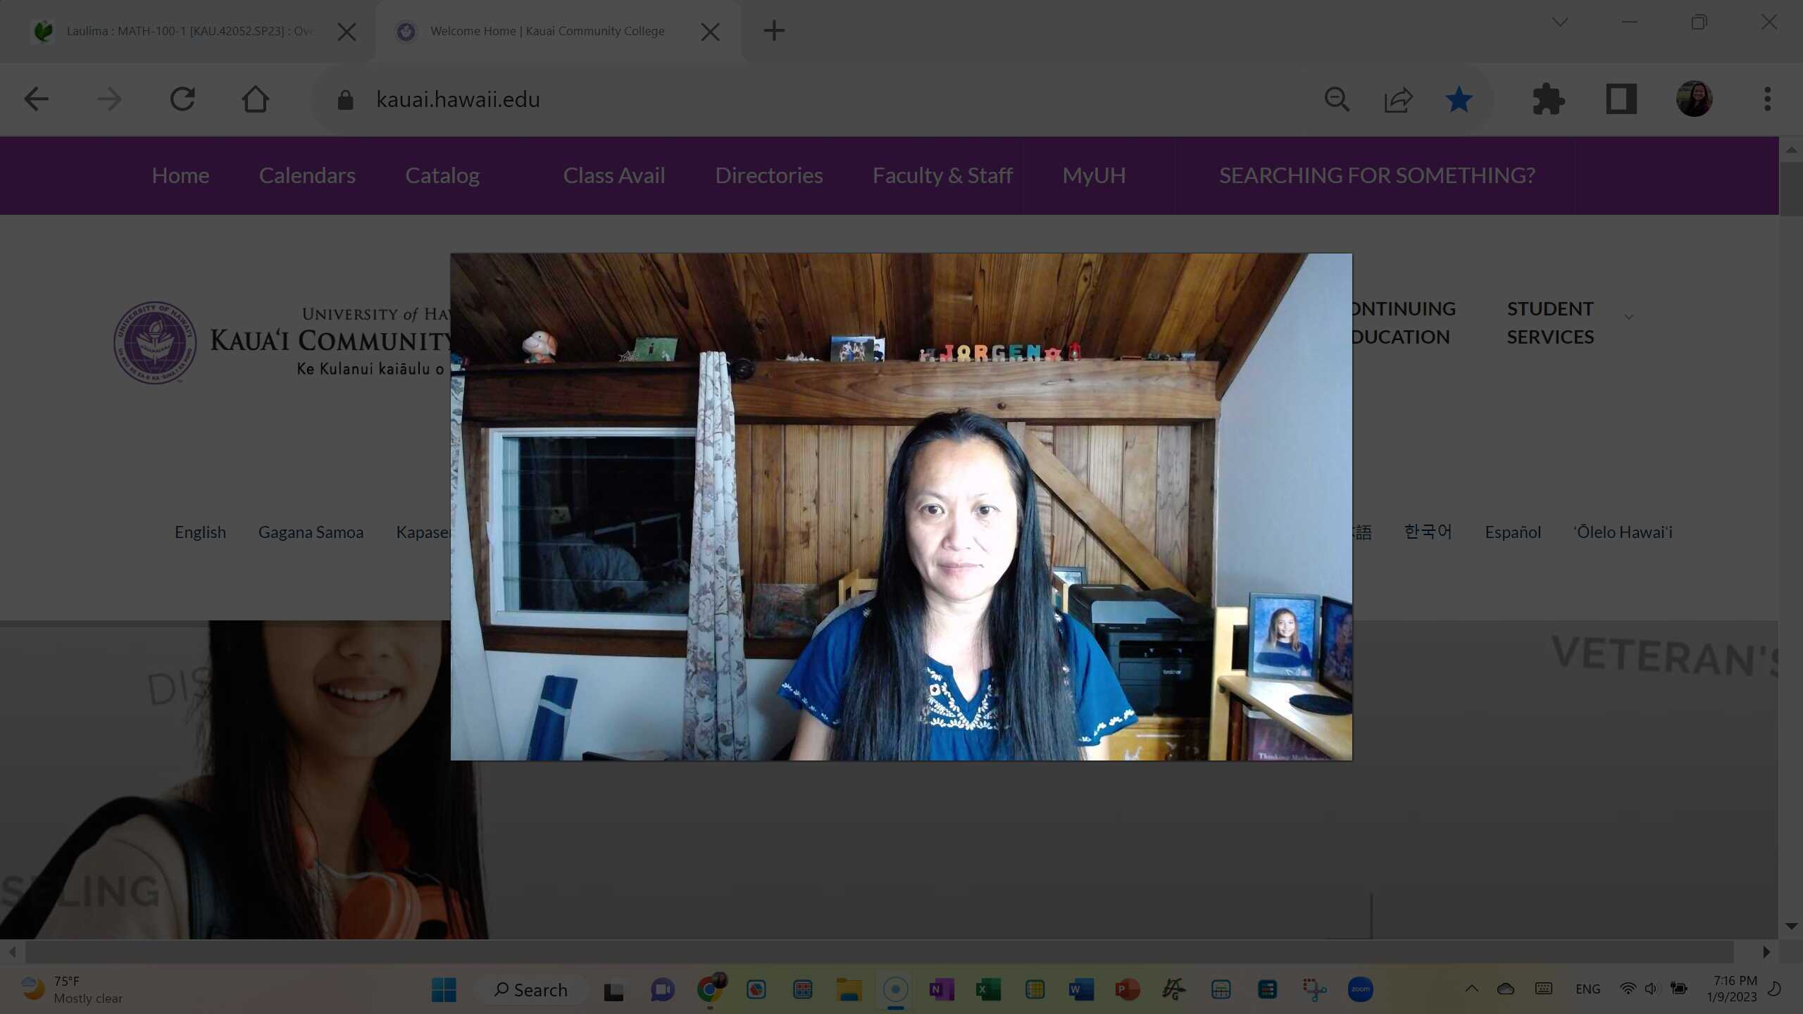Screen dimensions: 1803x1014
Task: Share the current page via address bar icon
Action: (1397, 99)
